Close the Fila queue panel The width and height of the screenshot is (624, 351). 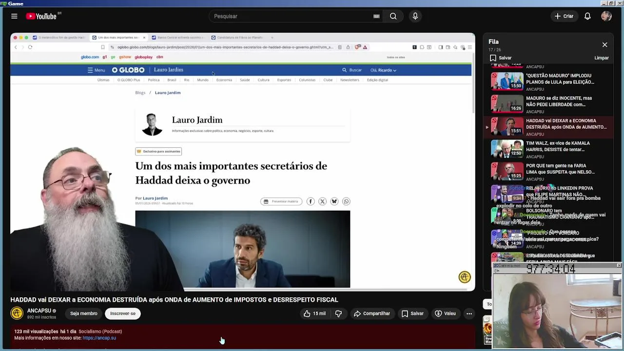tap(604, 45)
